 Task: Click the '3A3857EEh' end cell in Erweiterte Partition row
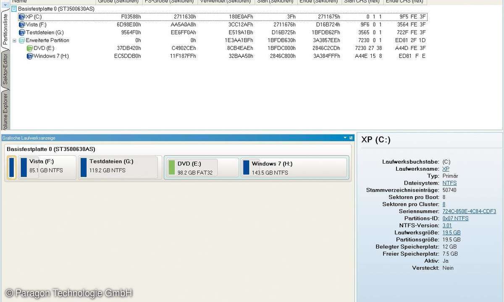327,40
